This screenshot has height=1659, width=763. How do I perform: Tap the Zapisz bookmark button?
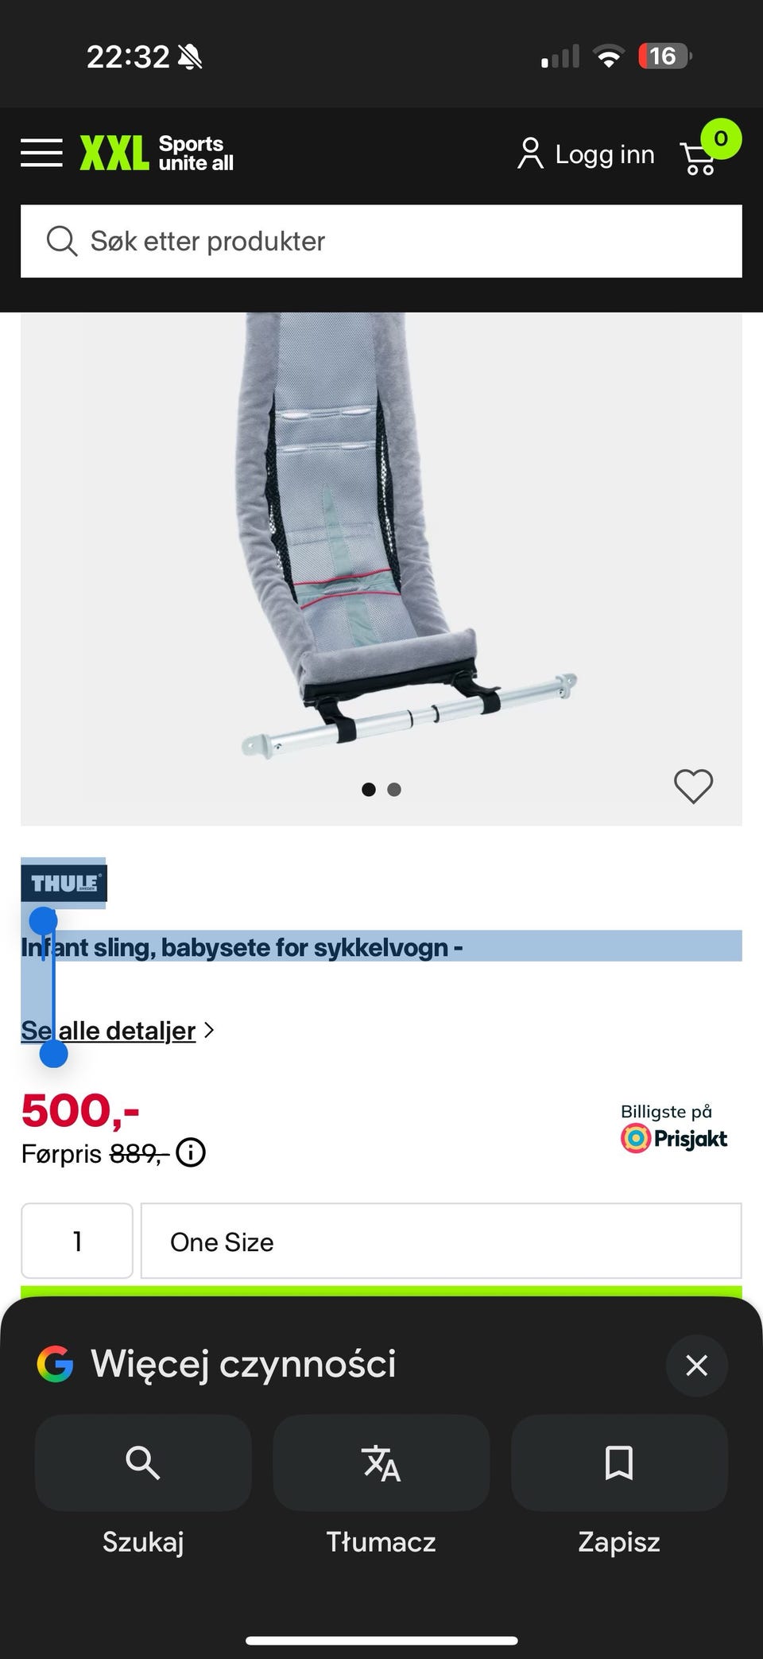(x=619, y=1462)
